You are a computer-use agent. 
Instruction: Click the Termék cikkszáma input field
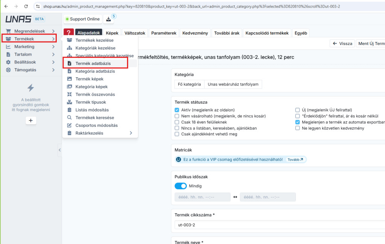pyautogui.click(x=278, y=225)
